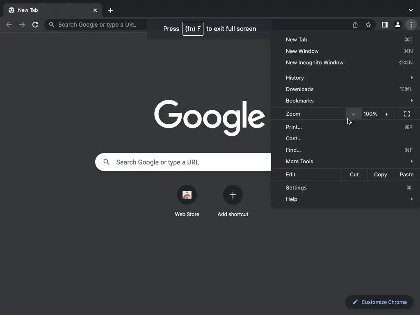Click the fullscreen icon in Zoom row
The height and width of the screenshot is (315, 420).
[407, 114]
